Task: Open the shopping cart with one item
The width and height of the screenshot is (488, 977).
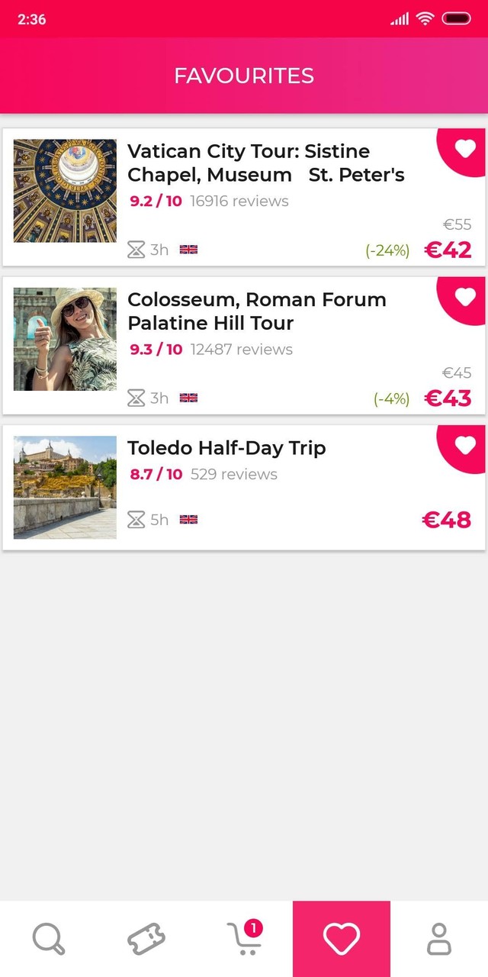Action: coord(244,939)
